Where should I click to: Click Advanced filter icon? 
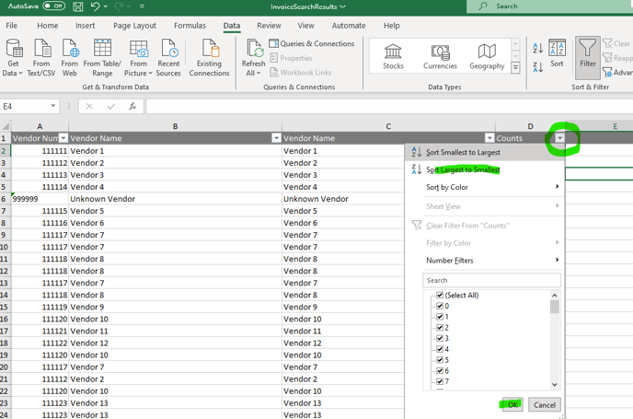[x=607, y=73]
